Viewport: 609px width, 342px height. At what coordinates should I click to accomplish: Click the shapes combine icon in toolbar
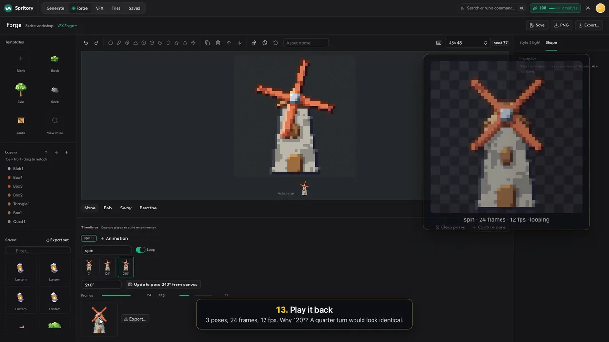(254, 43)
